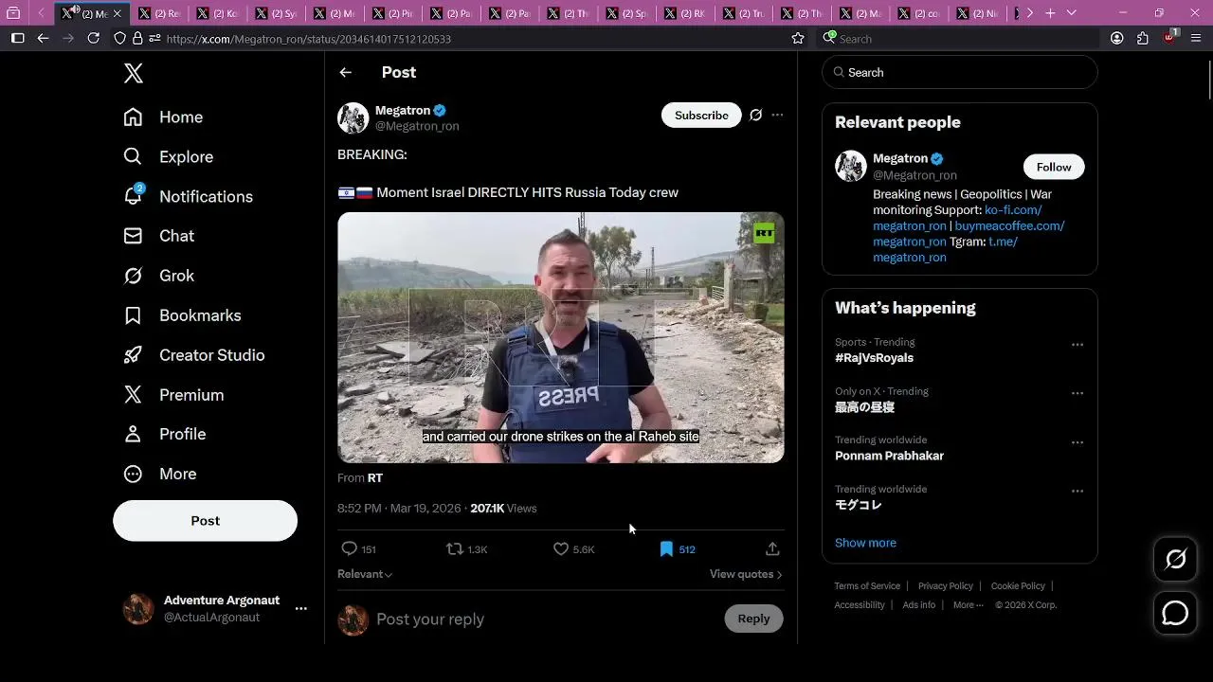1213x682 pixels.
Task: Toggle the bookmark showing 512
Action: [678, 549]
